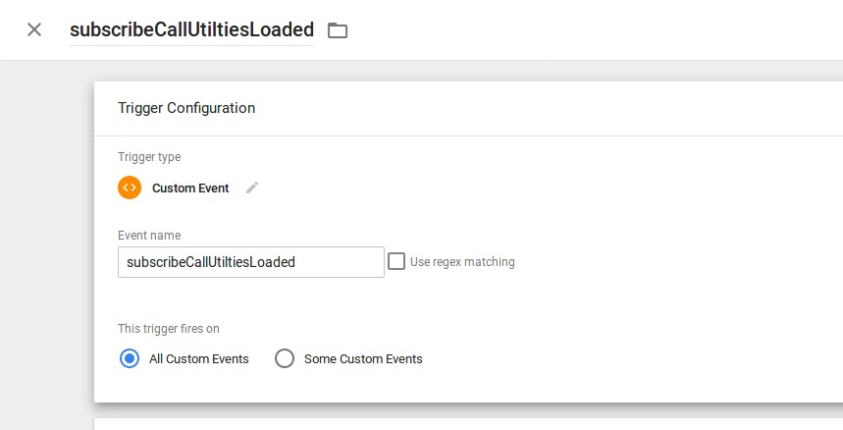
Task: Close the trigger editor with the X icon
Action: (x=34, y=29)
